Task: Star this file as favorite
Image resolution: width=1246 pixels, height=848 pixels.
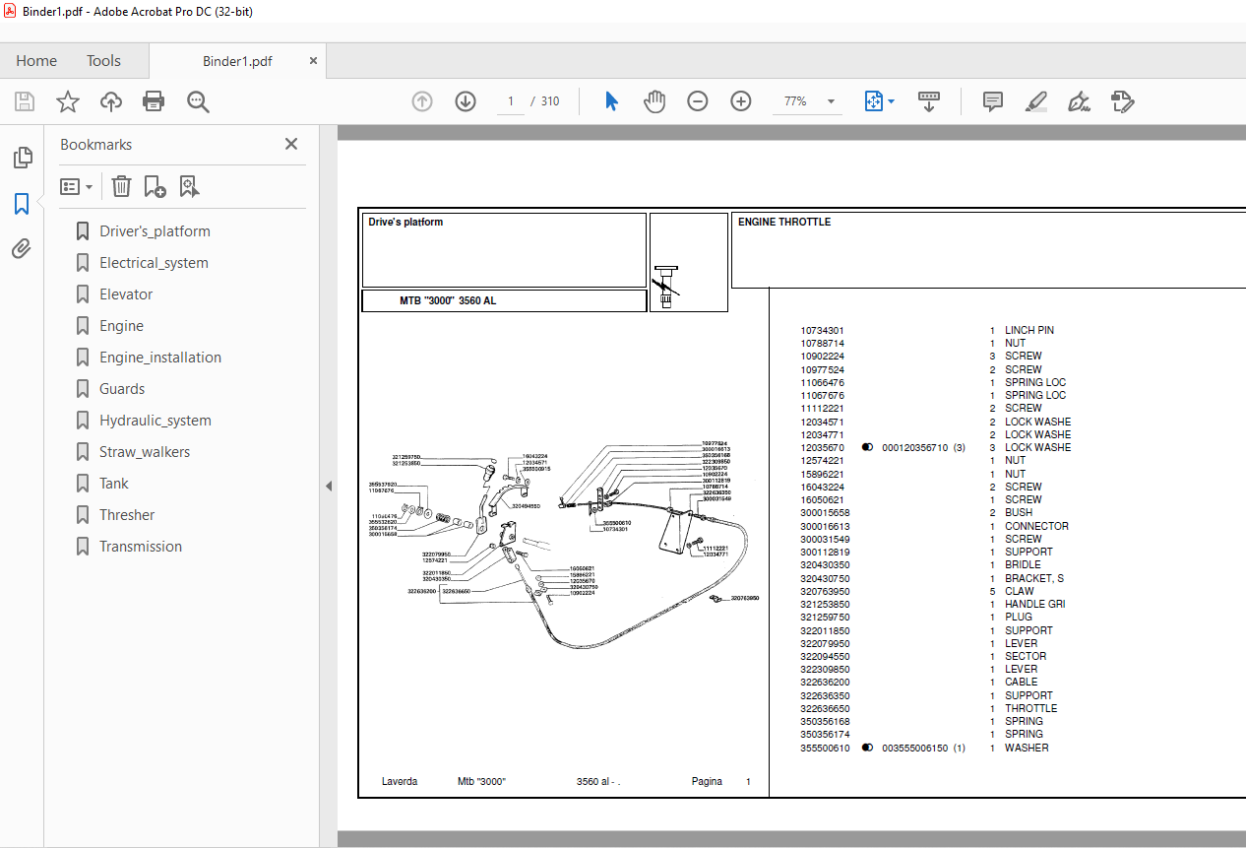Action: [x=68, y=101]
